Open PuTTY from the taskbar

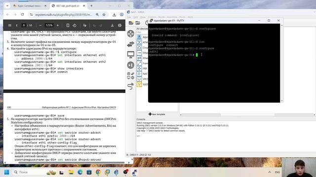(134, 172)
